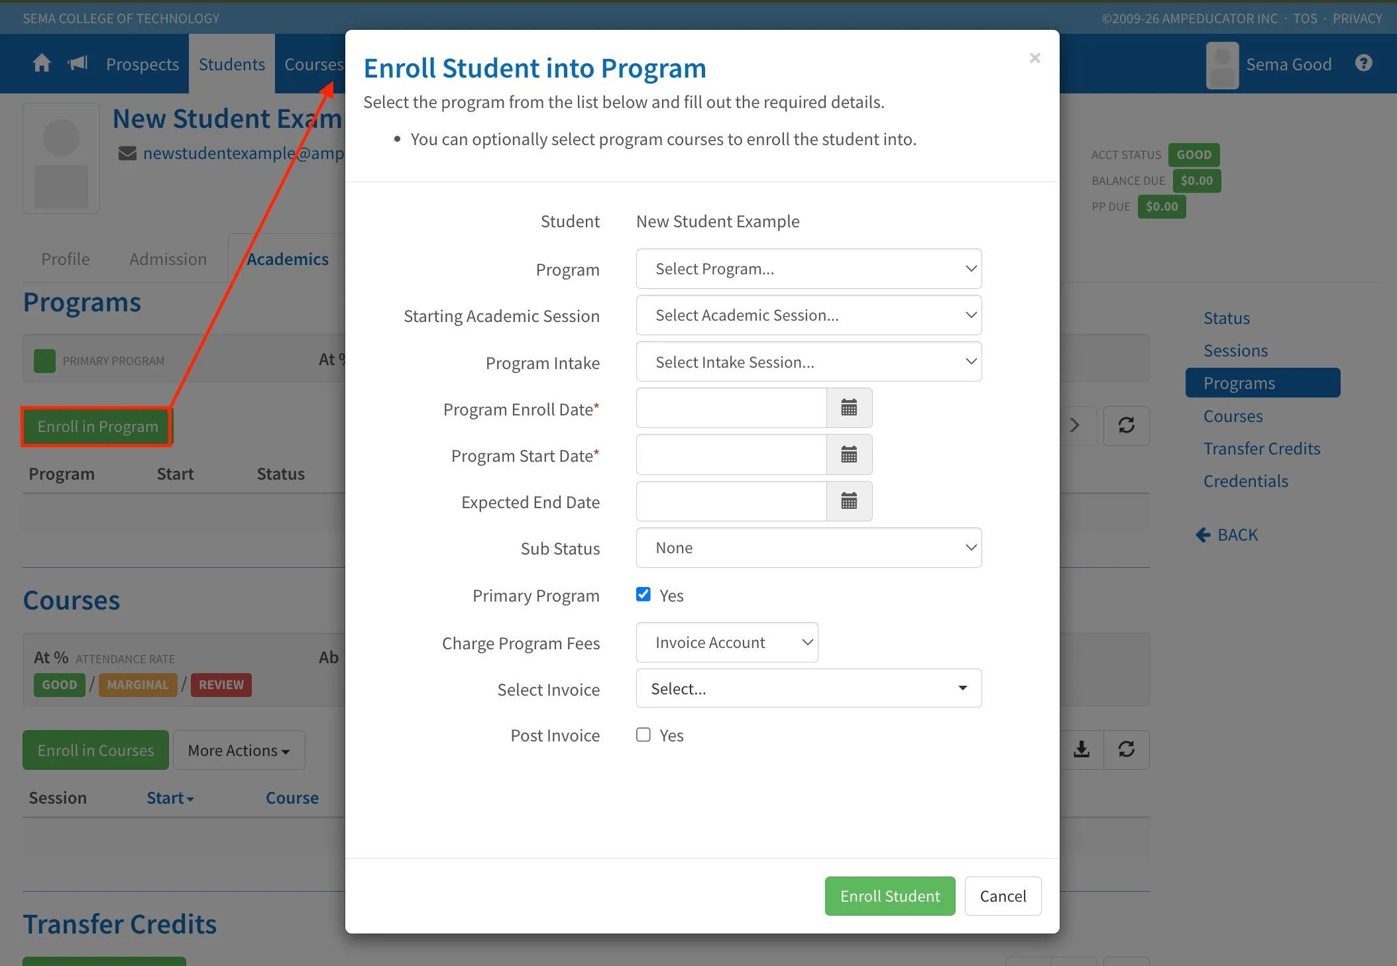The image size is (1397, 966).
Task: Download the courses list
Action: click(1082, 749)
